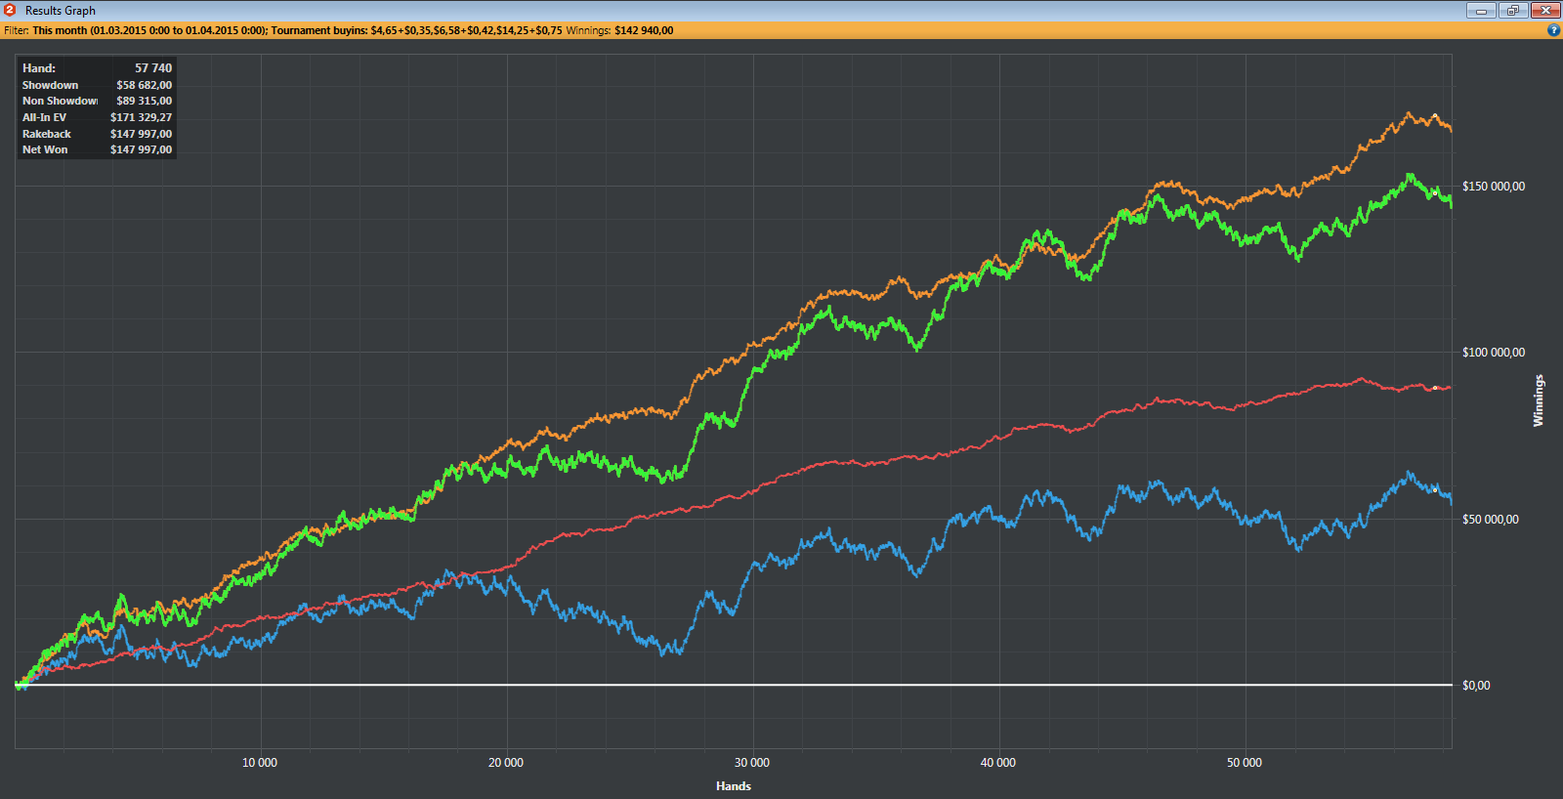Click the Hands x-axis title
The width and height of the screenshot is (1563, 799).
(x=733, y=786)
